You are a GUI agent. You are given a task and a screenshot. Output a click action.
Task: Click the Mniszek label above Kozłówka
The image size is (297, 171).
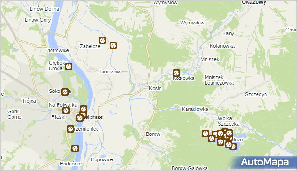pos(210,59)
